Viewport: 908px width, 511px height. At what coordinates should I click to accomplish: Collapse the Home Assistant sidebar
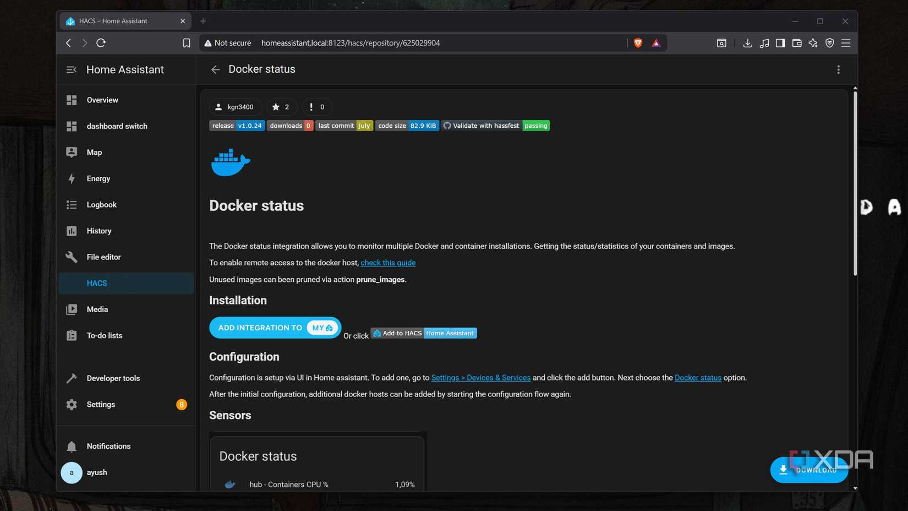(71, 69)
